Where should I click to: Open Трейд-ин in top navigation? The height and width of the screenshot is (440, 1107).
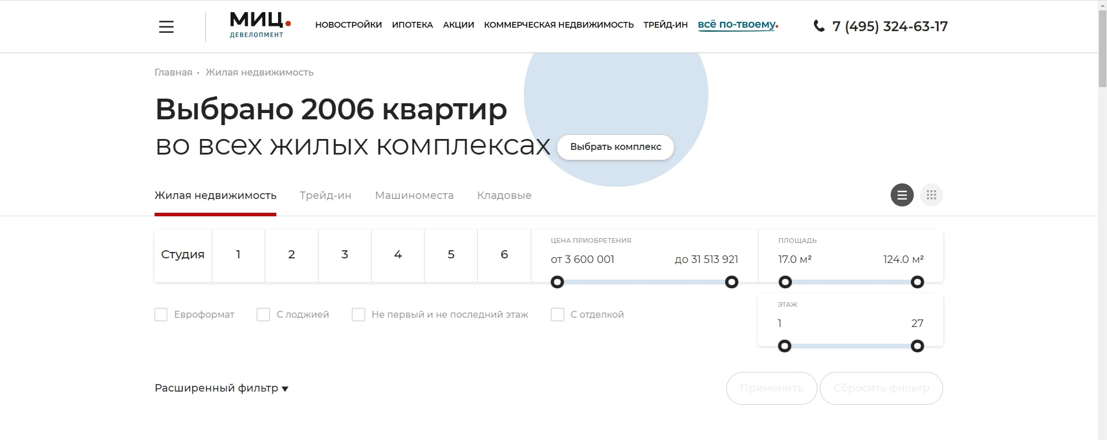point(666,25)
